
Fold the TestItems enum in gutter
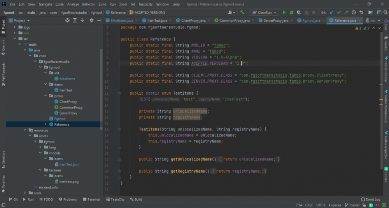[x=119, y=93]
